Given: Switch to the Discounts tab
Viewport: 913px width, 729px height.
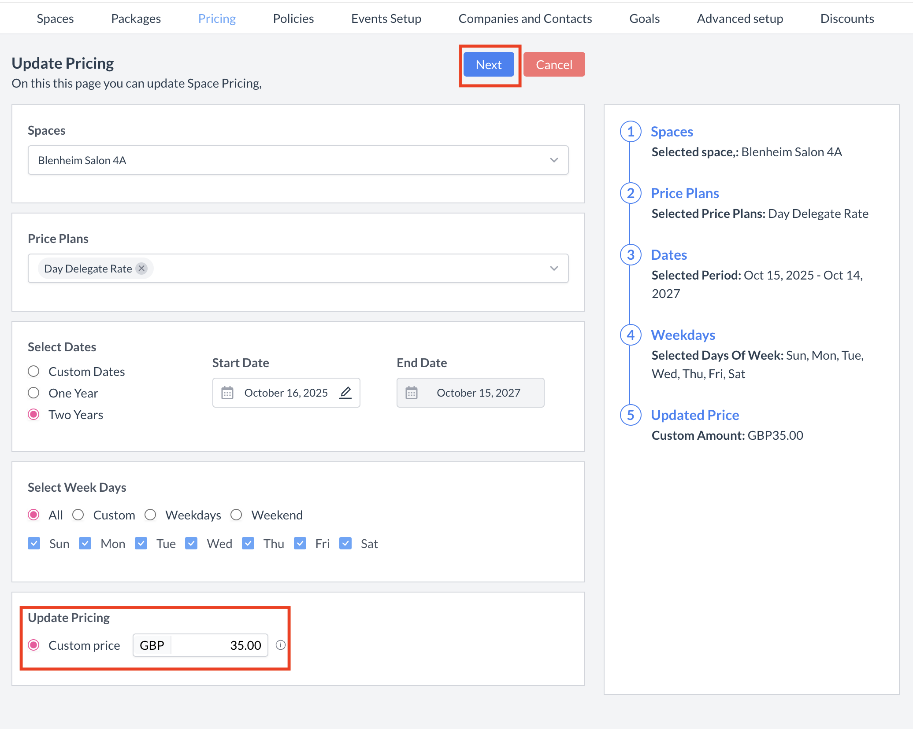Looking at the screenshot, I should pyautogui.click(x=846, y=18).
